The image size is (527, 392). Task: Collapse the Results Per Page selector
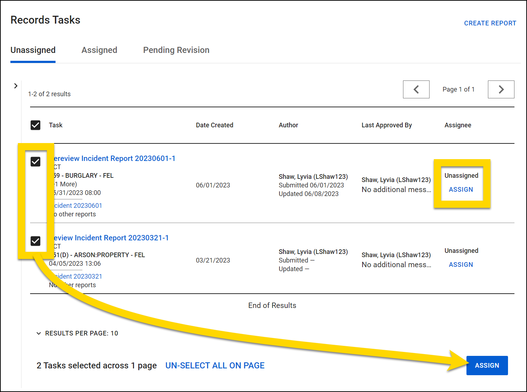[x=39, y=333]
